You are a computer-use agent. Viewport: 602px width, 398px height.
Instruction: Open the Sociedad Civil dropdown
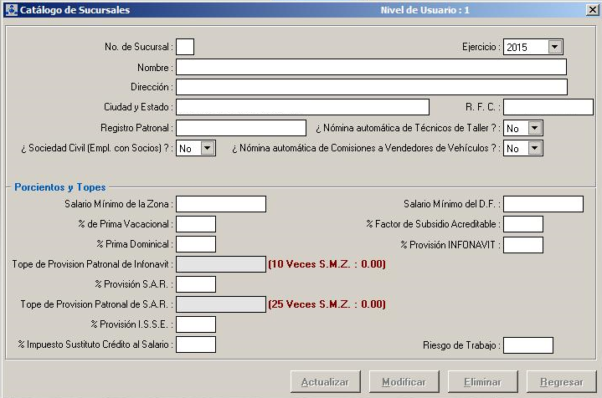[208, 148]
